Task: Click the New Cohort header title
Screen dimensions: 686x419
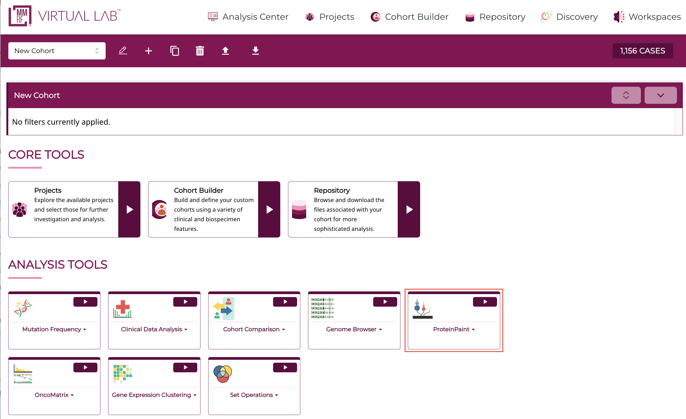Action: pyautogui.click(x=37, y=95)
